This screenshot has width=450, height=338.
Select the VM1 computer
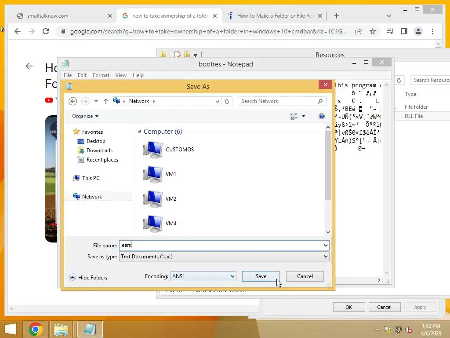[x=160, y=174]
